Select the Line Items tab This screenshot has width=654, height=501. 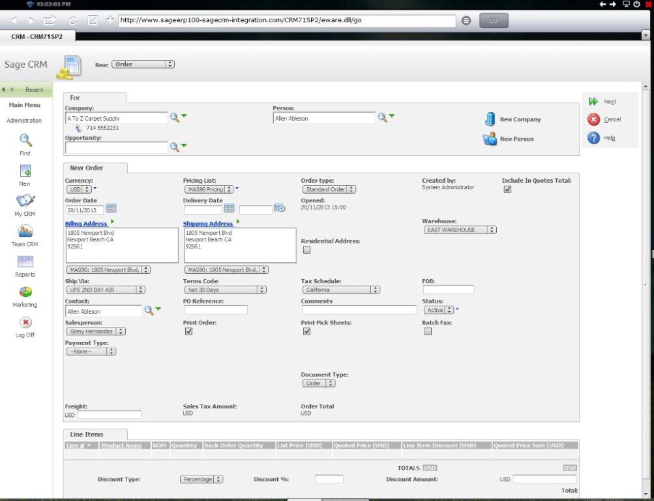click(95, 434)
